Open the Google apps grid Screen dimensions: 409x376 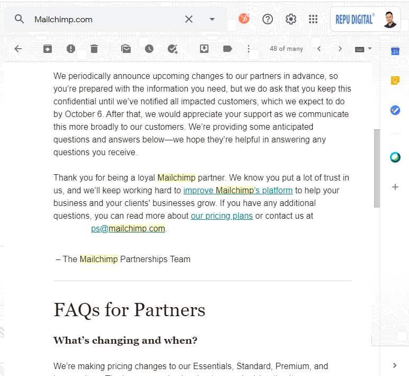pos(313,19)
